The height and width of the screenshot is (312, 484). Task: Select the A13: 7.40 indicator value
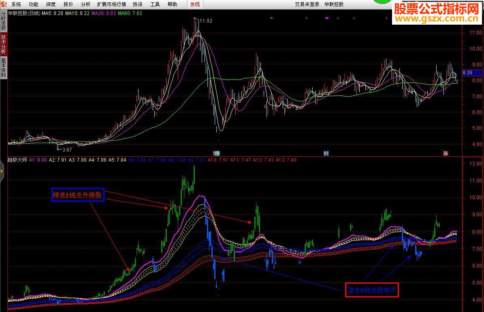tap(286, 160)
